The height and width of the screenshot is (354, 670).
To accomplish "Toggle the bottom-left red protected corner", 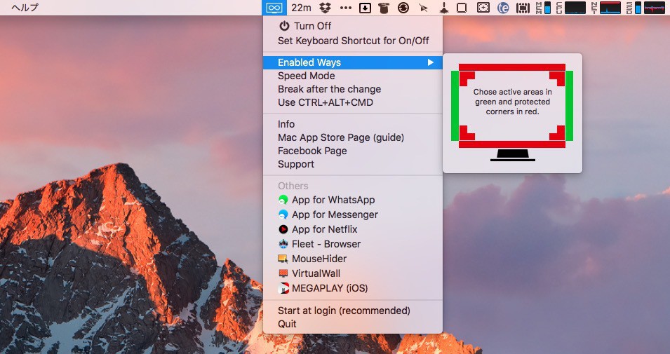I will click(x=465, y=135).
